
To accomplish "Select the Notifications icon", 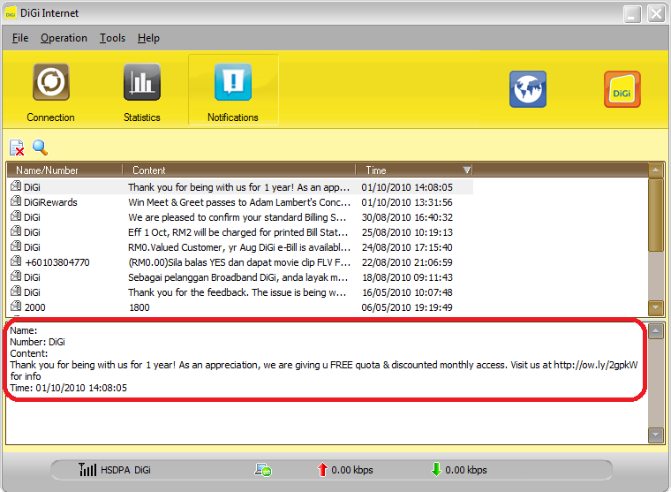I will (x=233, y=83).
